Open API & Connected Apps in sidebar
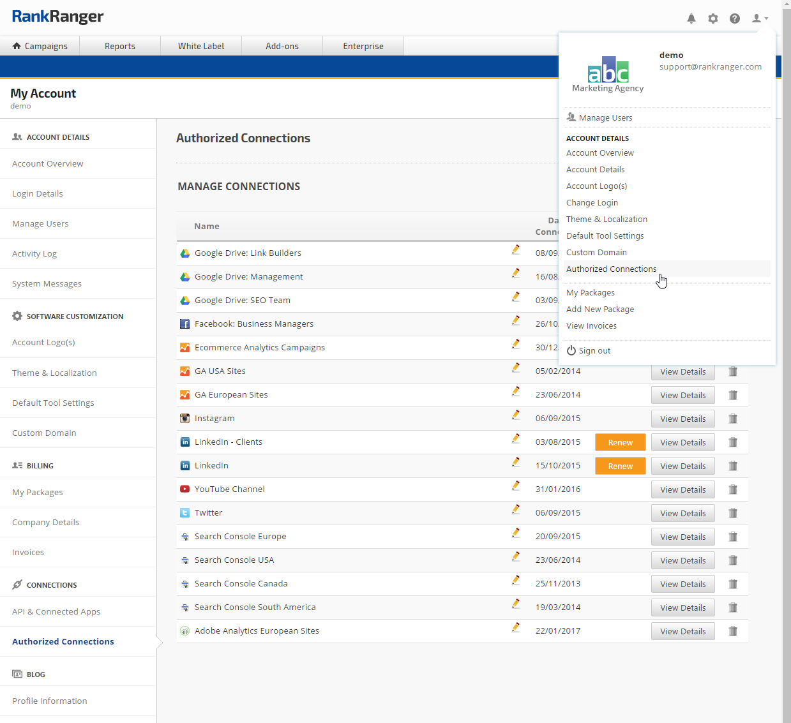 [56, 611]
